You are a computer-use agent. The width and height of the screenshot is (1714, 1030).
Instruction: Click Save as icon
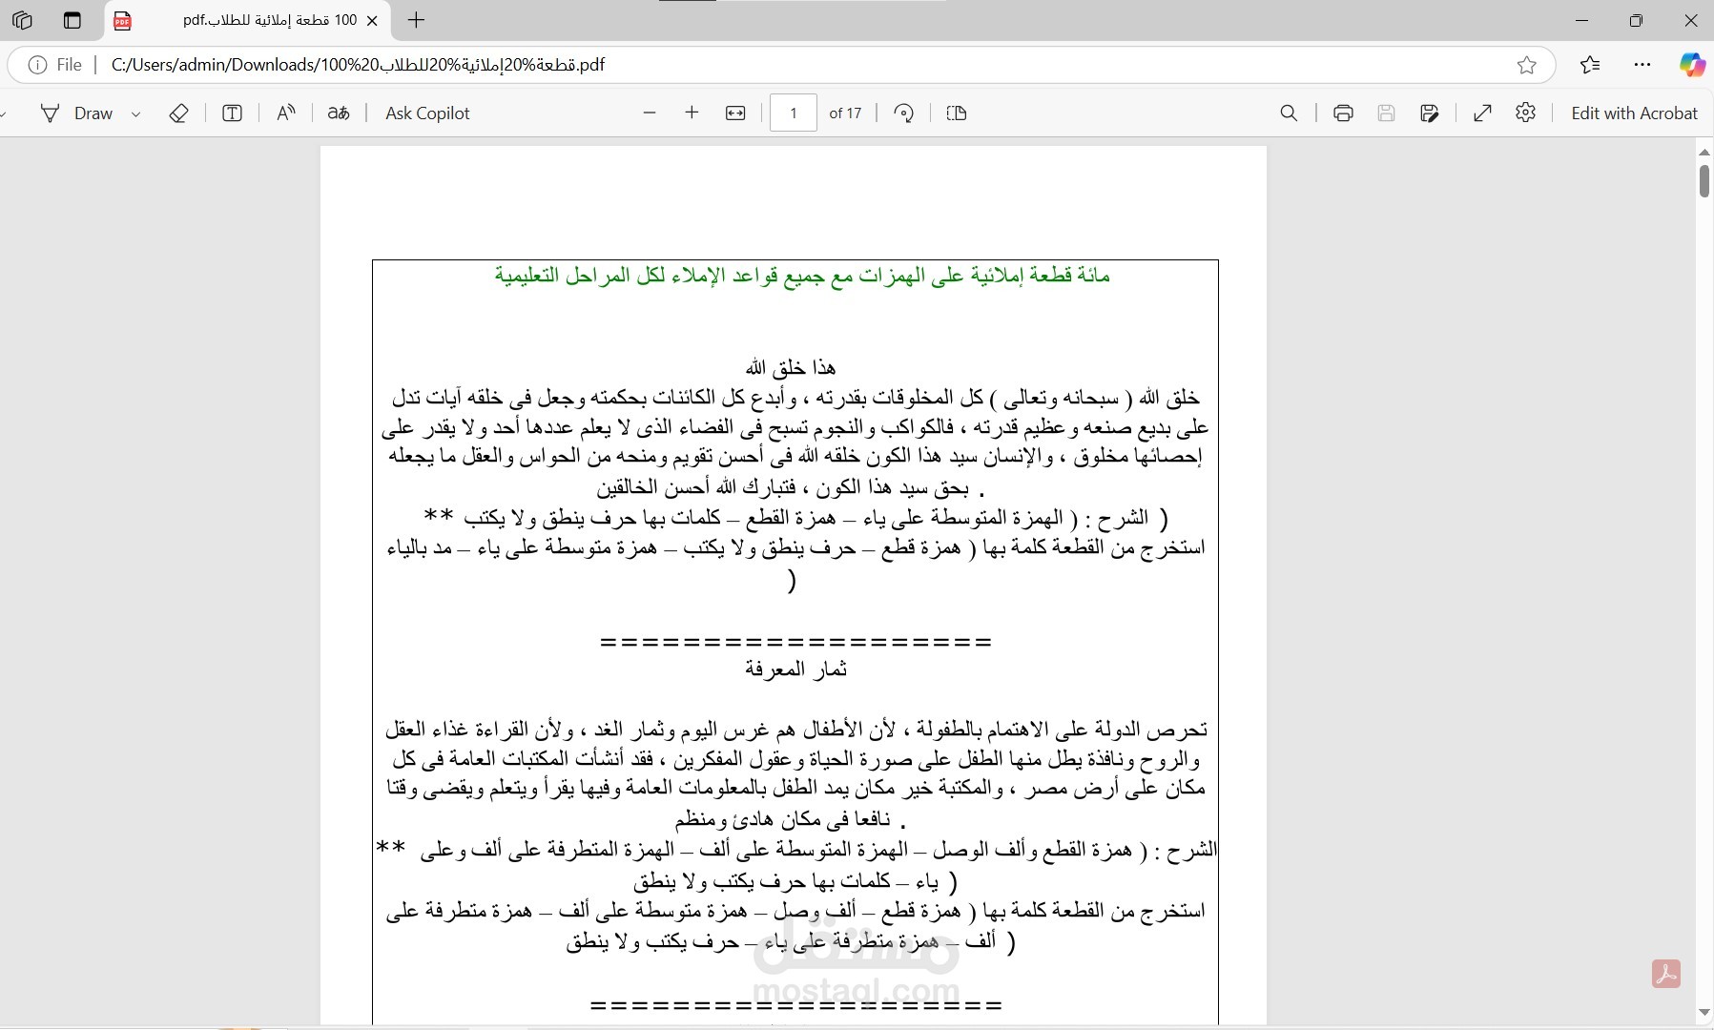tap(1429, 113)
